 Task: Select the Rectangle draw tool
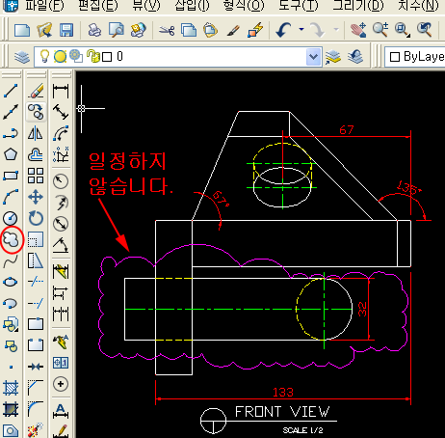tap(11, 176)
